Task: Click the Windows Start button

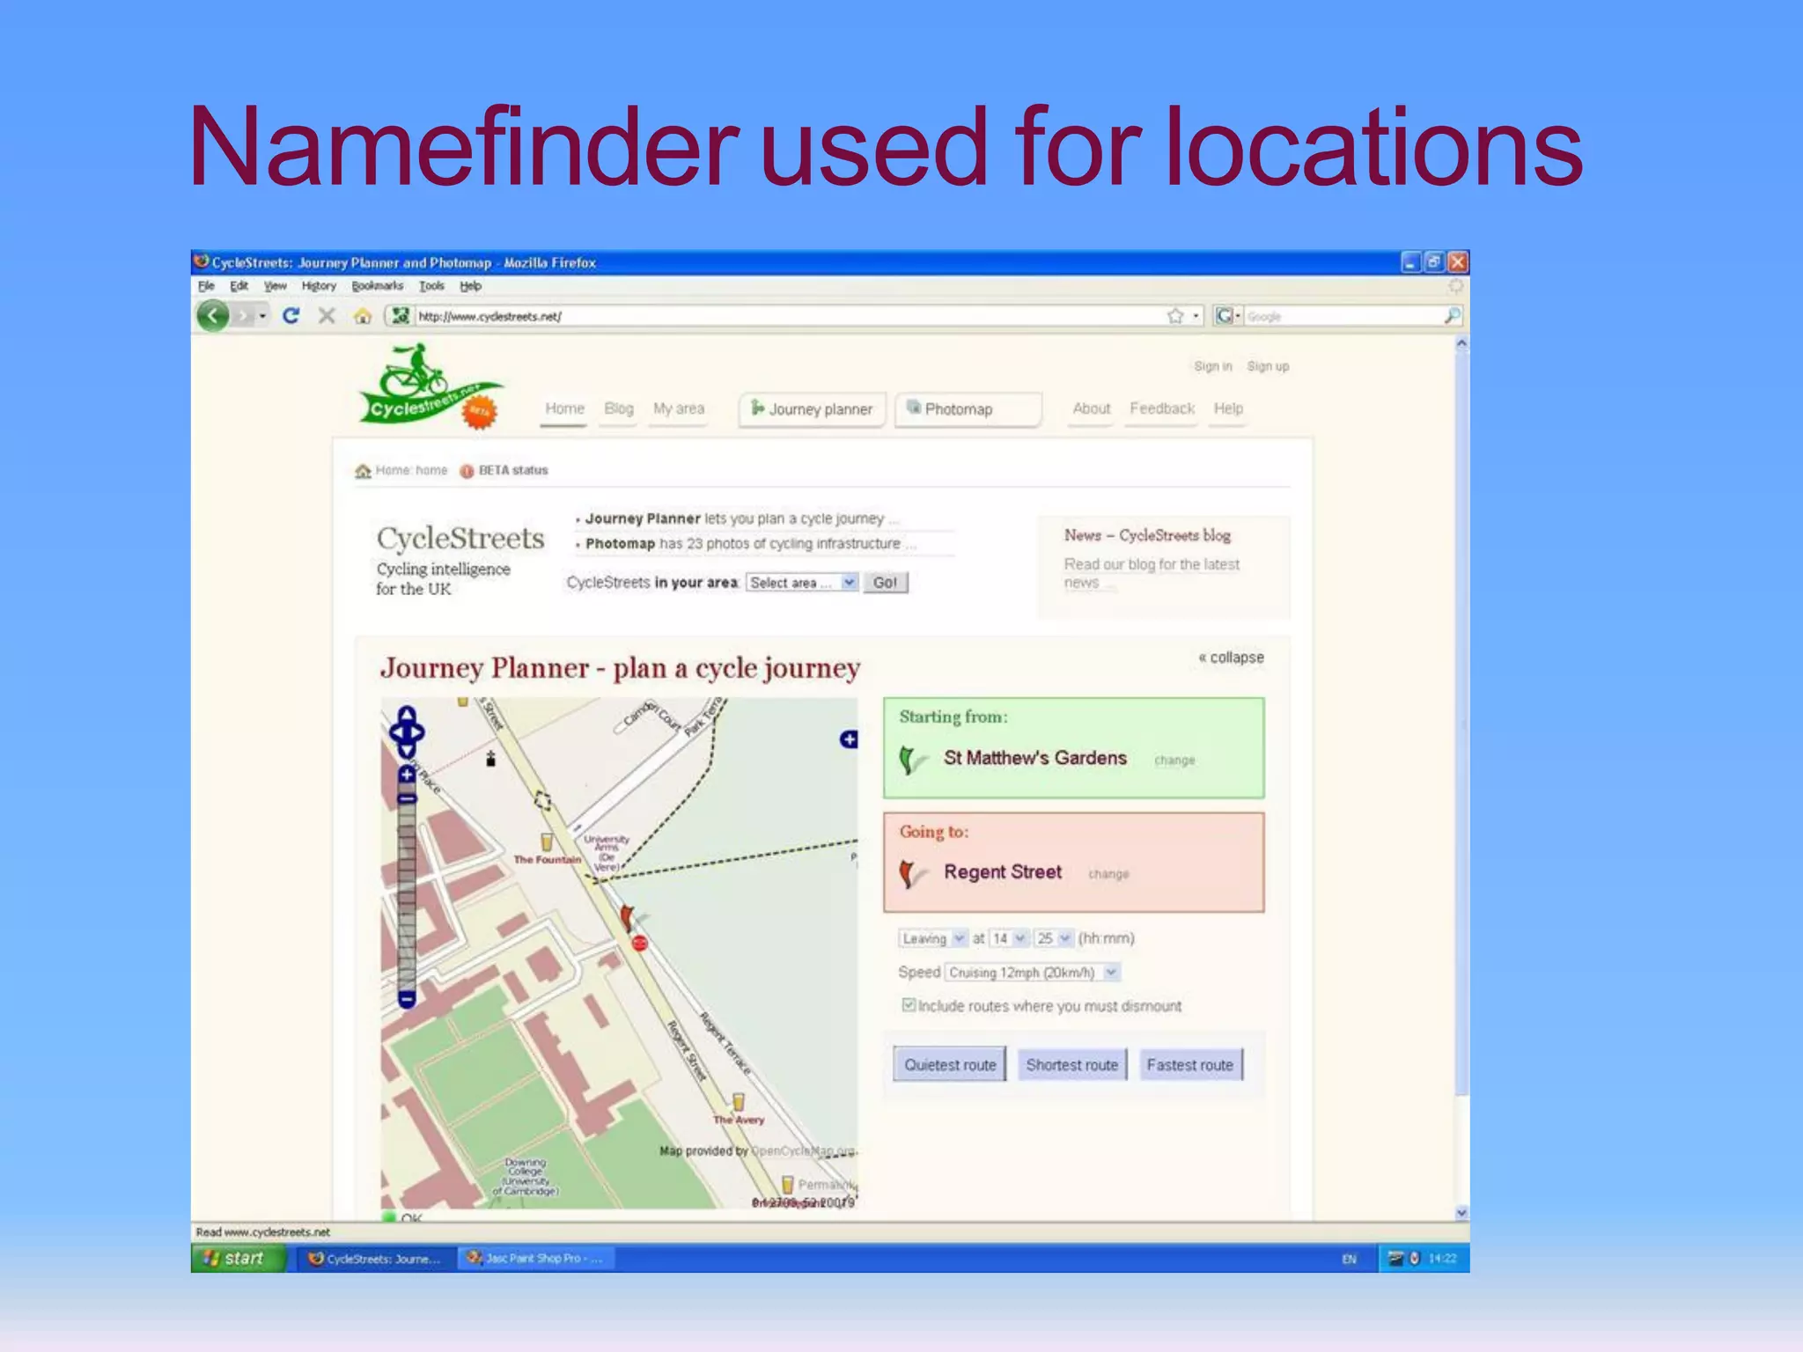Action: [239, 1259]
